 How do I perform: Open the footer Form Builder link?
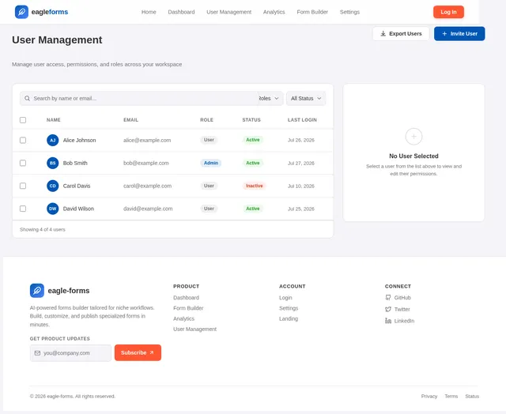pos(188,308)
